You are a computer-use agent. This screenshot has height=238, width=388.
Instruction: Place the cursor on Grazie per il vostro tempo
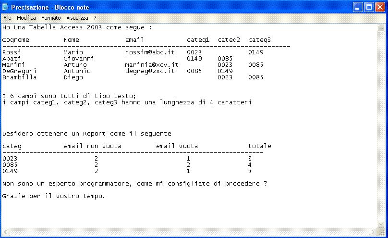pyautogui.click(x=54, y=196)
